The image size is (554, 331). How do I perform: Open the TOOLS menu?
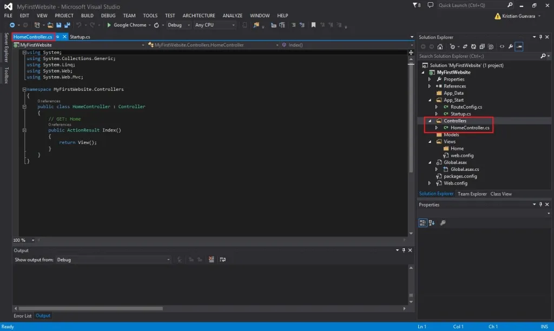tap(150, 16)
